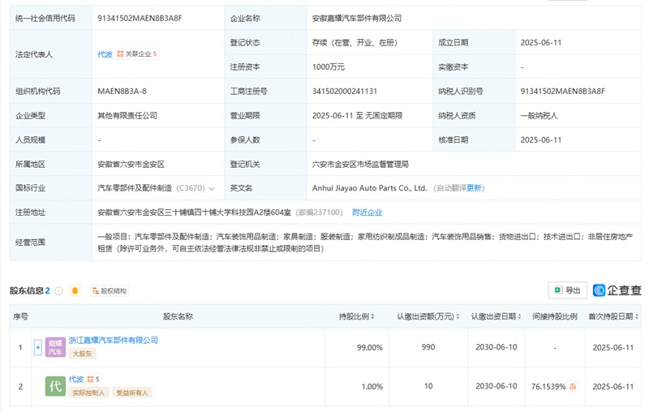649x412 pixels.
Task: Open the info icon next to 股东信息 2
Action: tap(58, 291)
